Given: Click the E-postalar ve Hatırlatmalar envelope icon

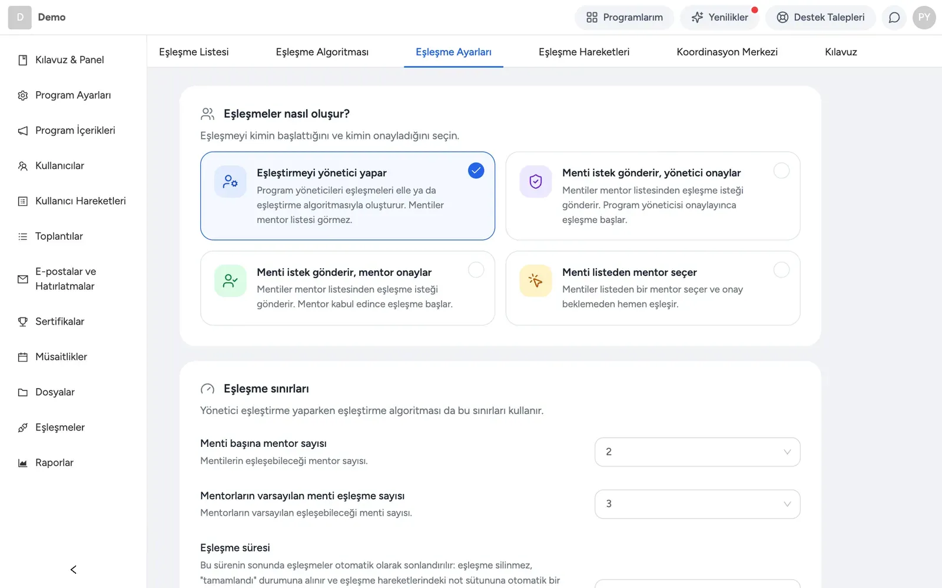Looking at the screenshot, I should (23, 279).
